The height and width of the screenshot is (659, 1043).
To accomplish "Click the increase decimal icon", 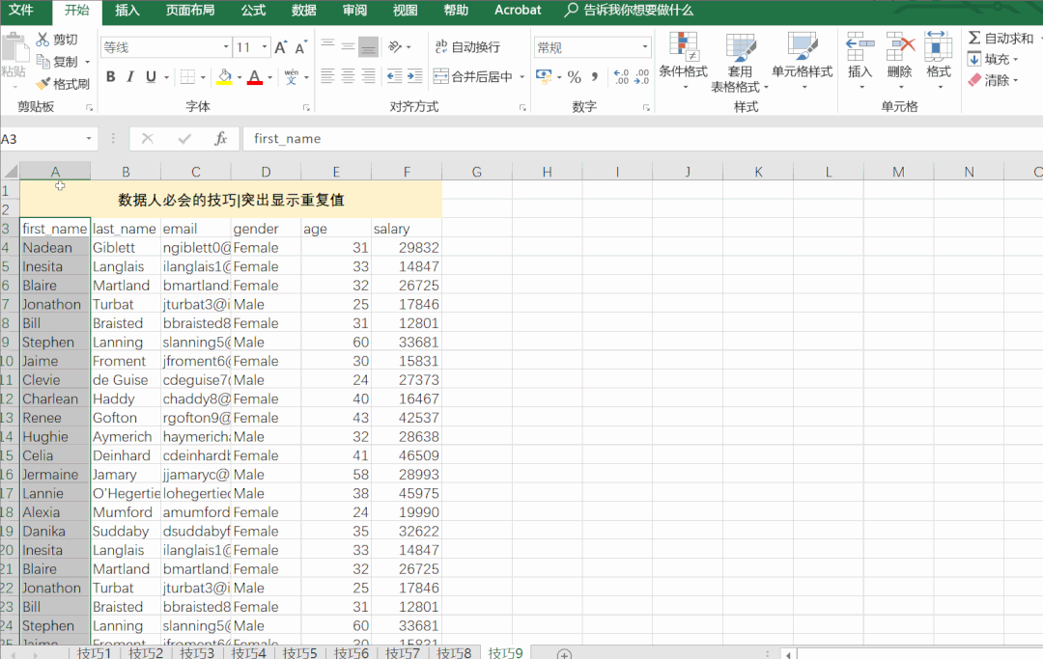I will pyautogui.click(x=621, y=76).
